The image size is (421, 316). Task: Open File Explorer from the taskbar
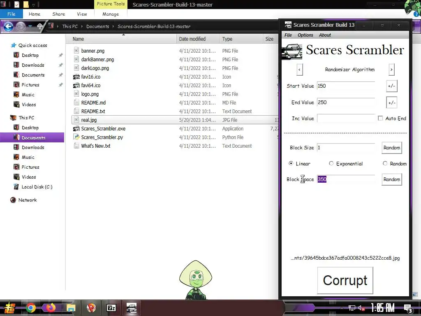pos(71,308)
